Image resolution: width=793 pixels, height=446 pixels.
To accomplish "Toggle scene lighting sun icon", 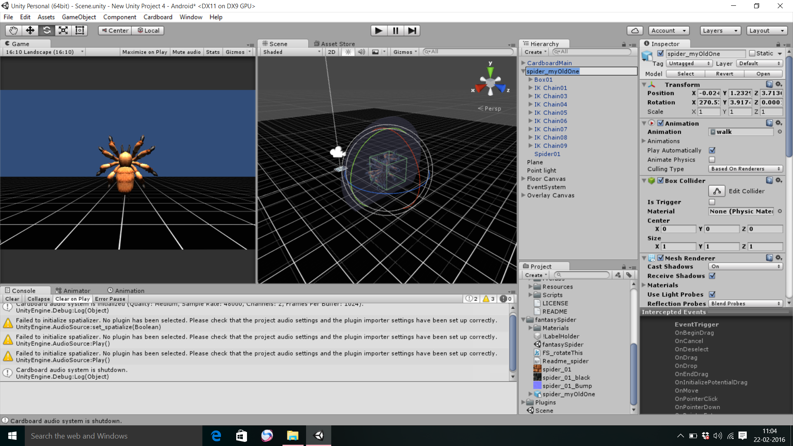I will [348, 52].
